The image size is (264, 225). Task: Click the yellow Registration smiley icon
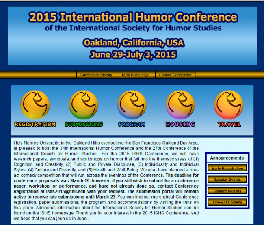[35, 105]
